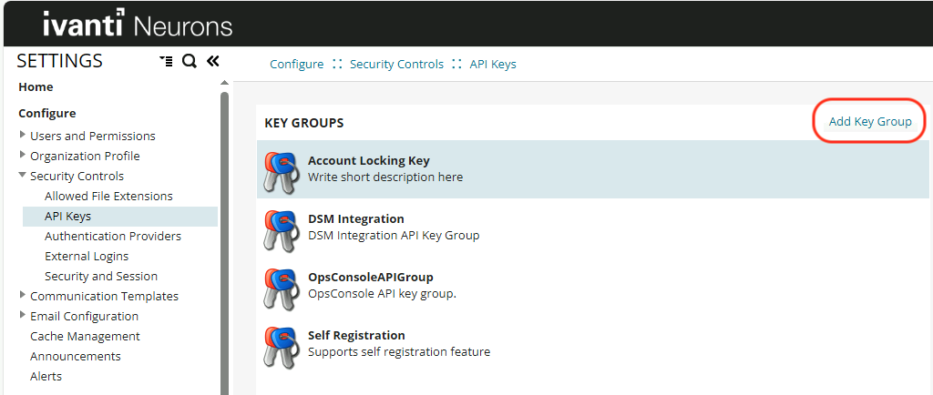This screenshot has height=395, width=933.
Task: Collapse the Settings sidebar with double chevron
Action: click(212, 61)
